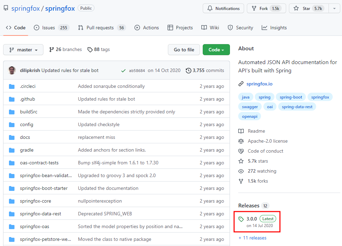Switch to the Code tab
The width and height of the screenshot is (342, 246).
[16, 28]
